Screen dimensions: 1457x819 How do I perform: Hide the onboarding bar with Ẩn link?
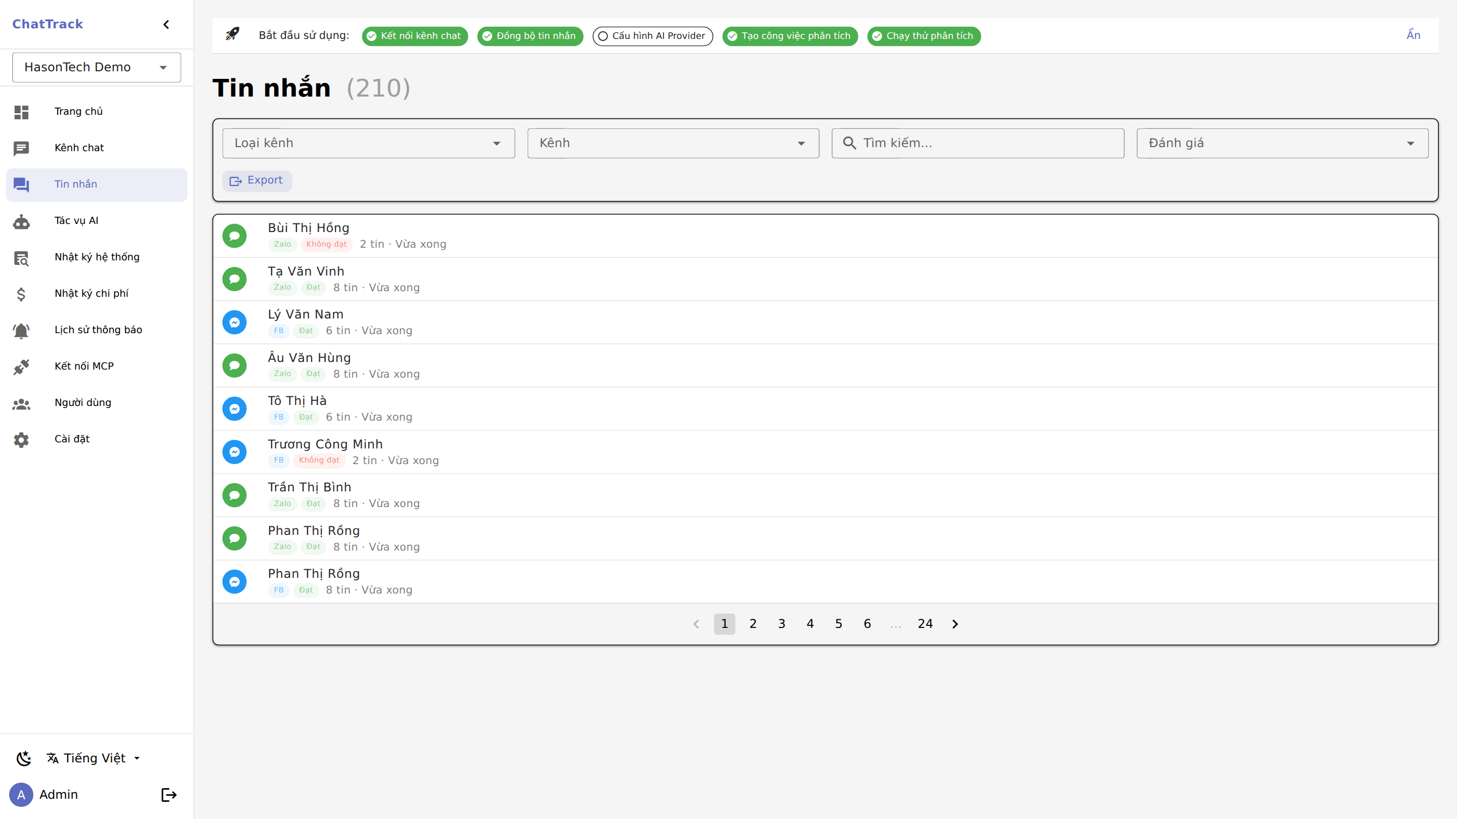point(1413,35)
